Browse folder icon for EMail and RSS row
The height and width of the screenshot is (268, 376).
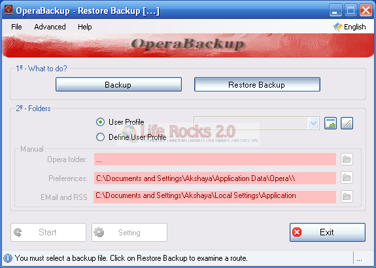click(347, 197)
